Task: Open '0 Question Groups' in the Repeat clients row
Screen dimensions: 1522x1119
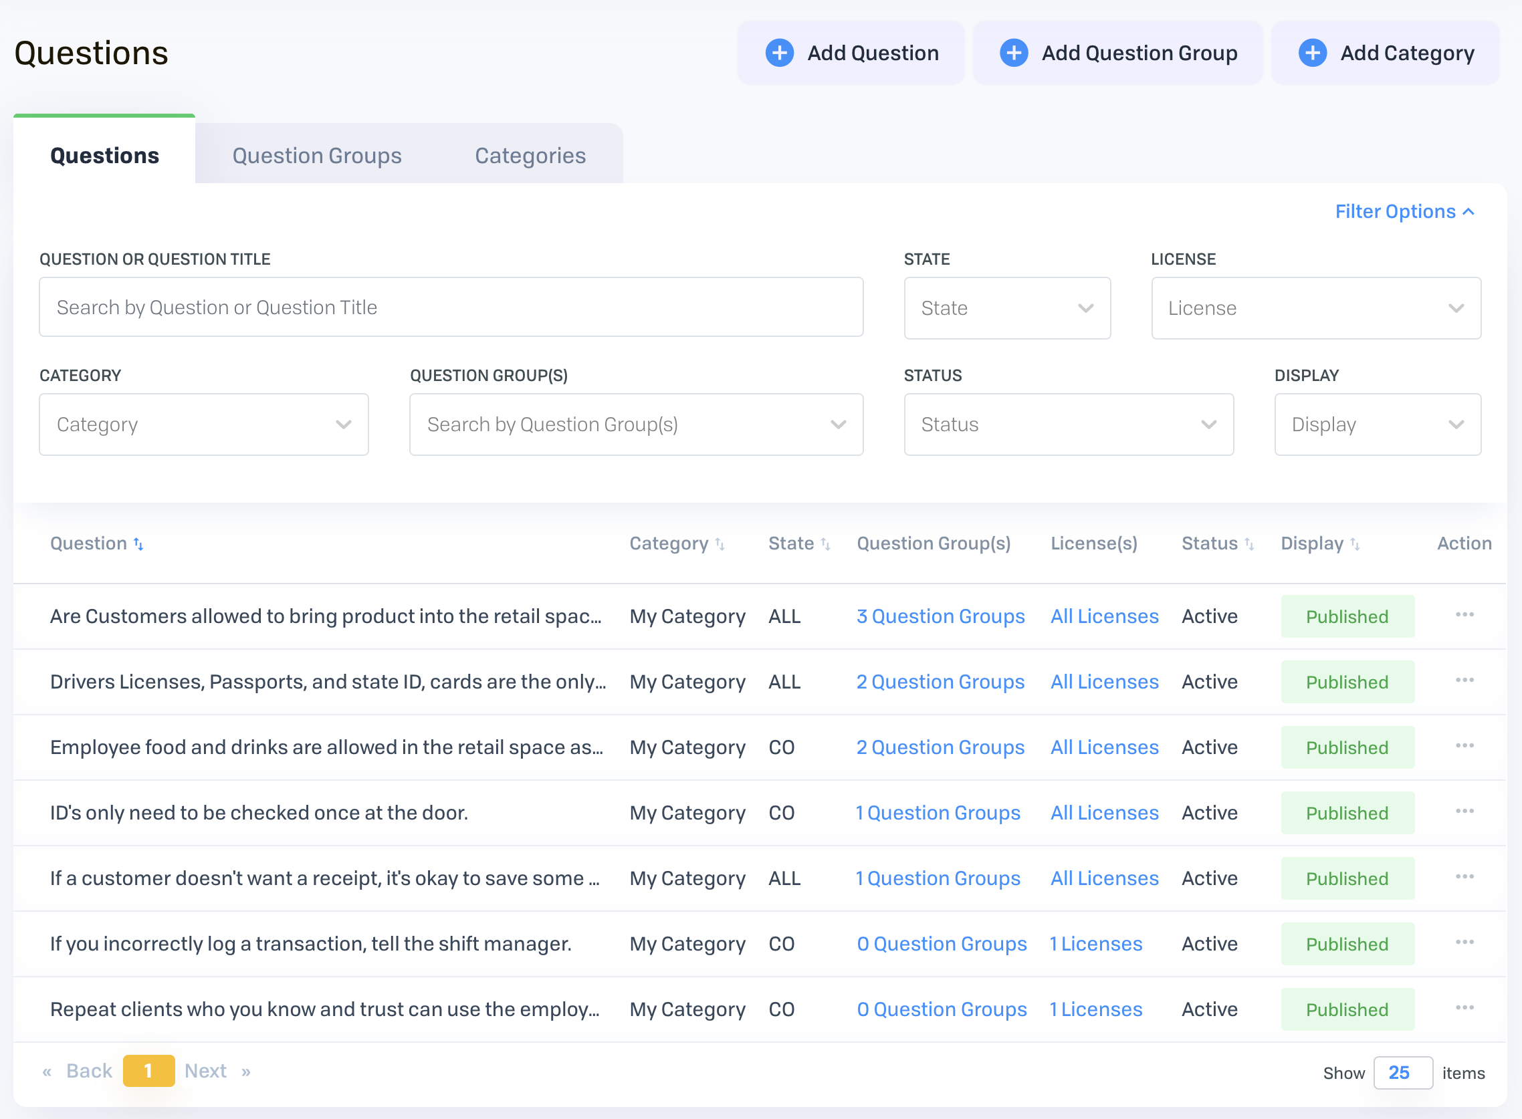Action: 942,1009
